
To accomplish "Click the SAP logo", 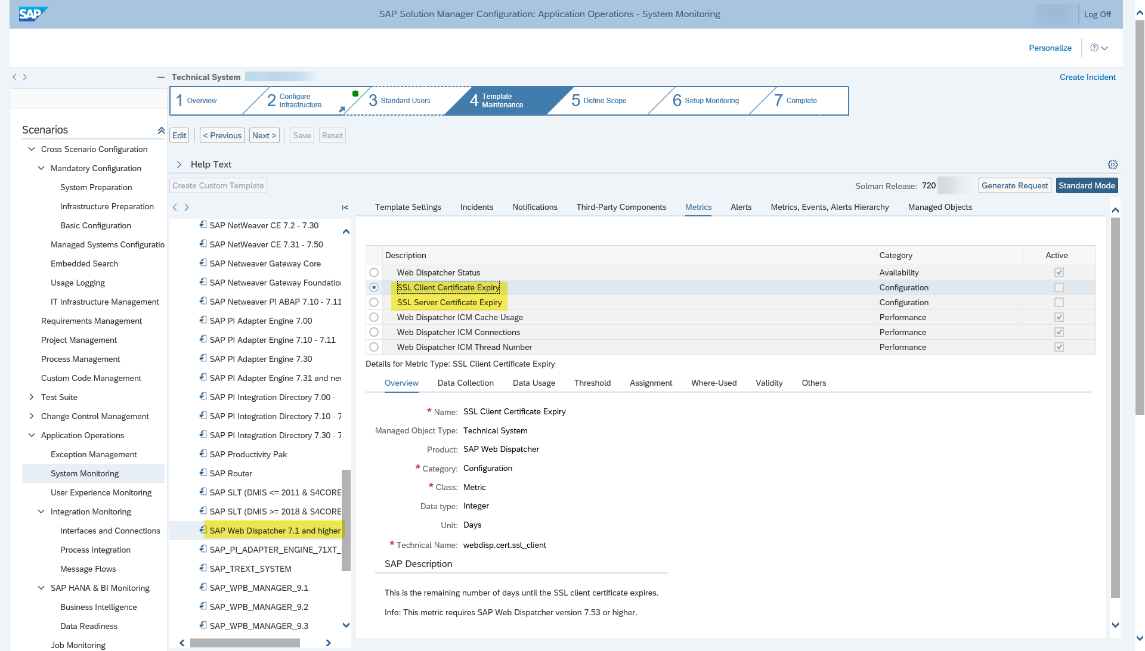I will pyautogui.click(x=33, y=14).
